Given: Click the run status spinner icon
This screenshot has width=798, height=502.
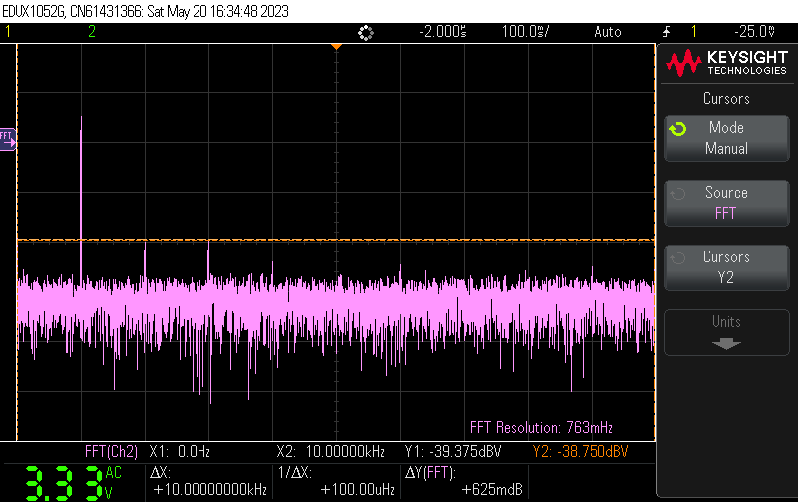Looking at the screenshot, I should pyautogui.click(x=366, y=33).
